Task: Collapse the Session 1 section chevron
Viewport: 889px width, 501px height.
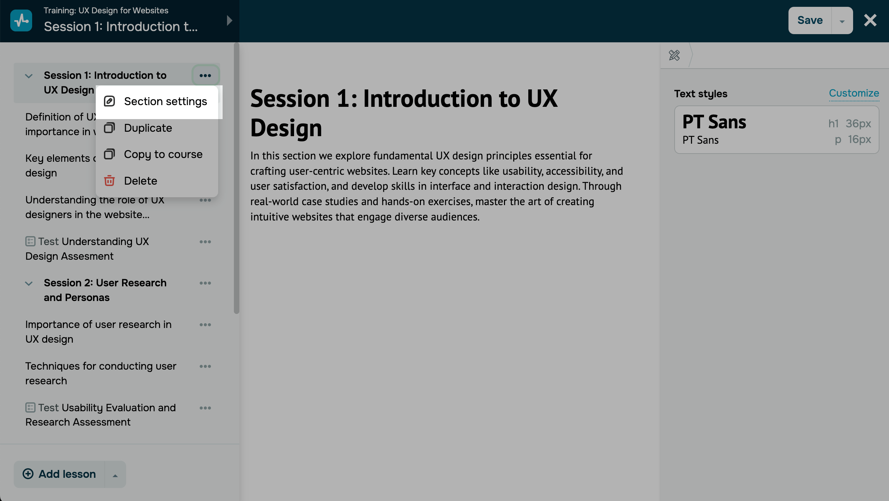Action: pyautogui.click(x=29, y=76)
